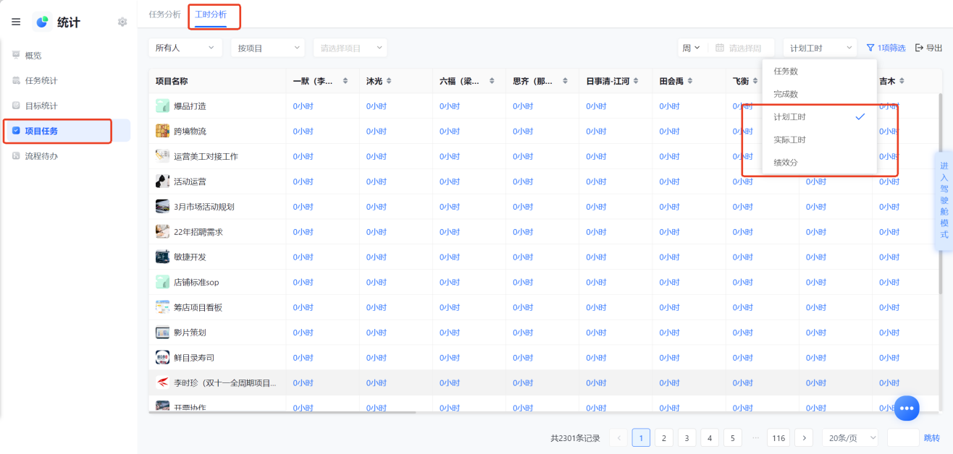
Task: Click the 鲜目录寿司 project icon
Action: click(163, 357)
